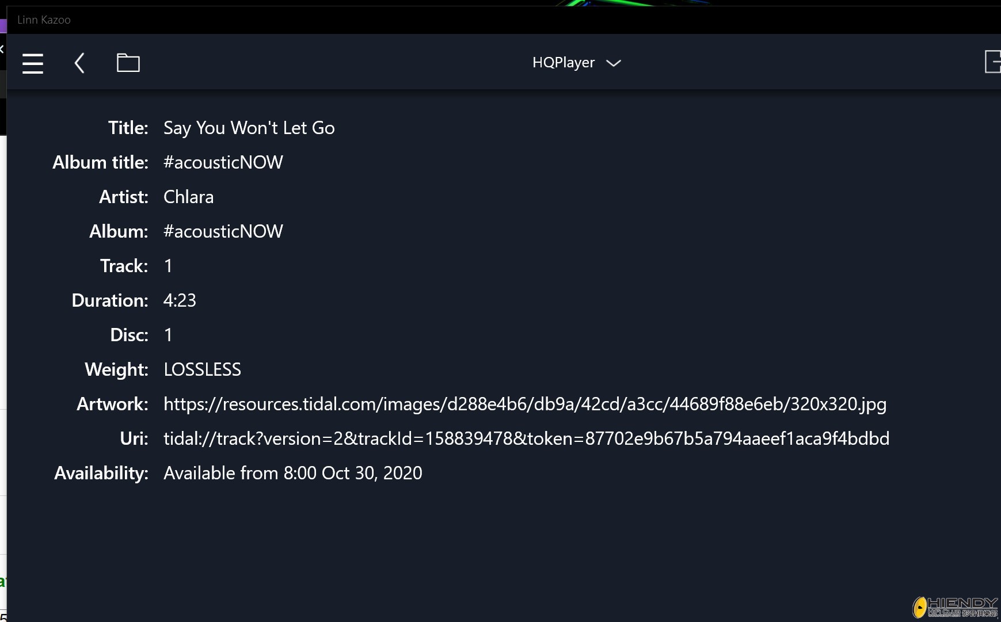This screenshot has height=622, width=1001.
Task: Expand the HQPlayer room dropdown arrow
Action: pos(614,63)
